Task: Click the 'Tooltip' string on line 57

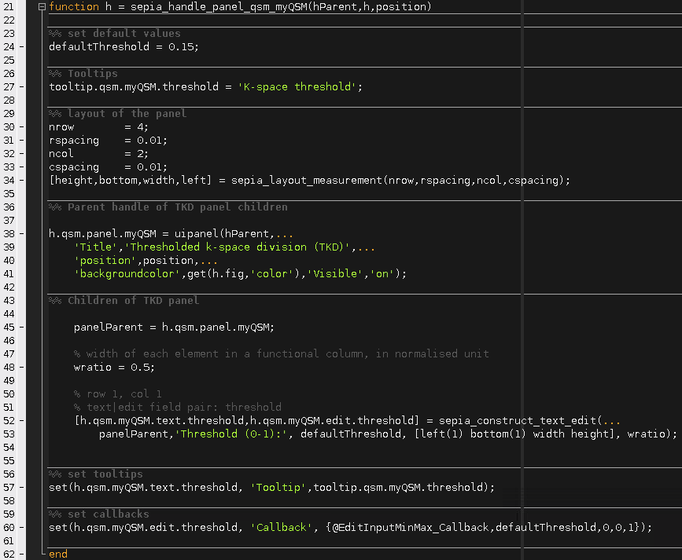Action: pyautogui.click(x=278, y=488)
